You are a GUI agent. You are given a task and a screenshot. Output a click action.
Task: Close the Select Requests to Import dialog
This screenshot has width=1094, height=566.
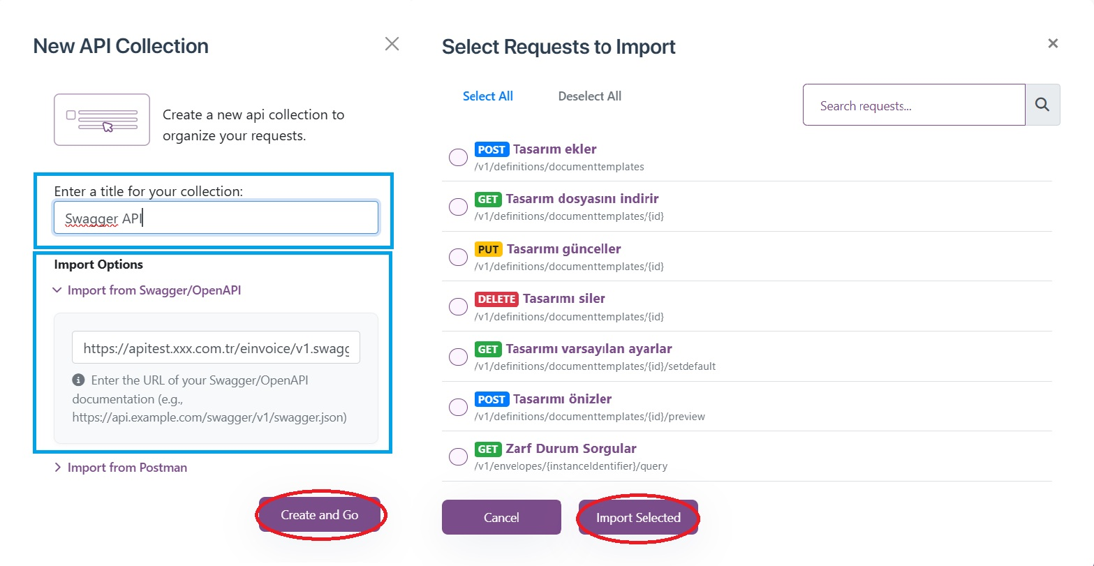(x=1053, y=43)
